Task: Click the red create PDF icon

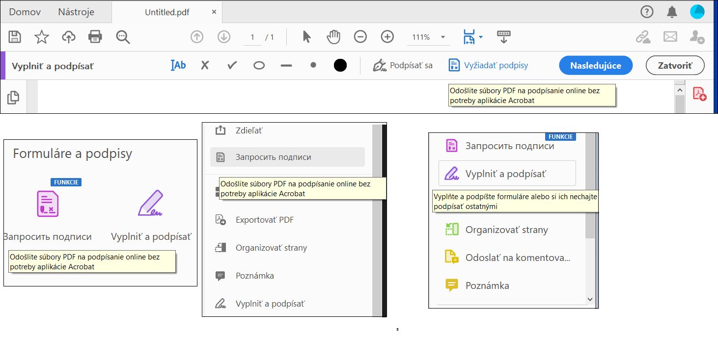Action: coord(699,94)
